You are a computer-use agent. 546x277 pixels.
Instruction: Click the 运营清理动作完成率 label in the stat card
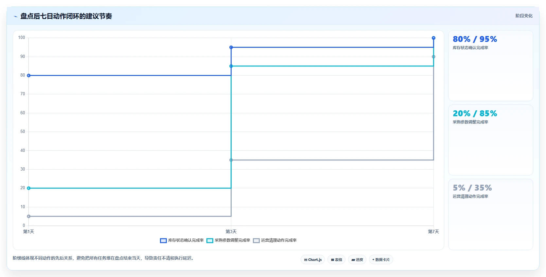(470, 196)
